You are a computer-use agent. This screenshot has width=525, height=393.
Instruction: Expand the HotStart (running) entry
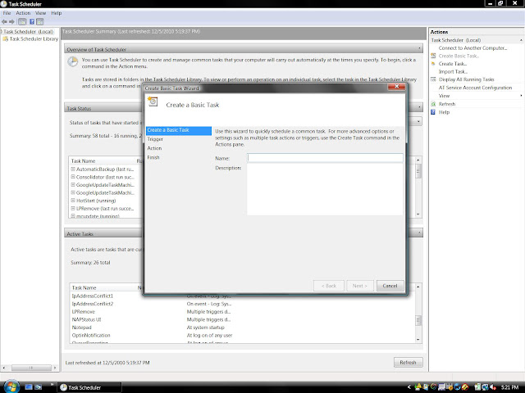73,201
